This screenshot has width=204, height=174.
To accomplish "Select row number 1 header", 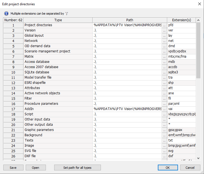I will coord(13,25).
